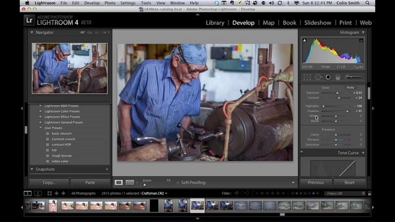Expand Lightroom Effect Presets folder

(41, 117)
